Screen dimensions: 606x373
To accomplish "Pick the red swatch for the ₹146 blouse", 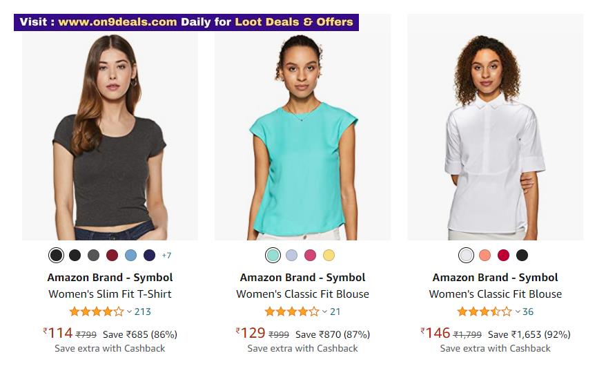I will [x=504, y=256].
